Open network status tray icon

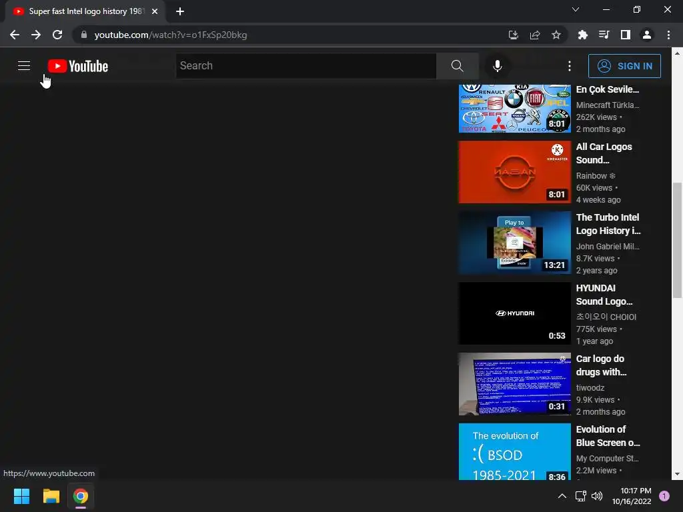pos(581,496)
